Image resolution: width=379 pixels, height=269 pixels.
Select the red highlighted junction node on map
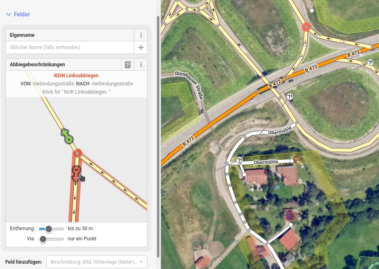[x=306, y=27]
